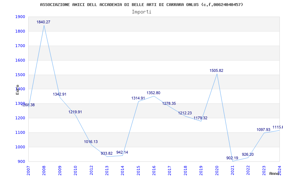Select the 1179.32 value label
Image resolution: width=283 pixels, height=177 pixels.
(201, 118)
